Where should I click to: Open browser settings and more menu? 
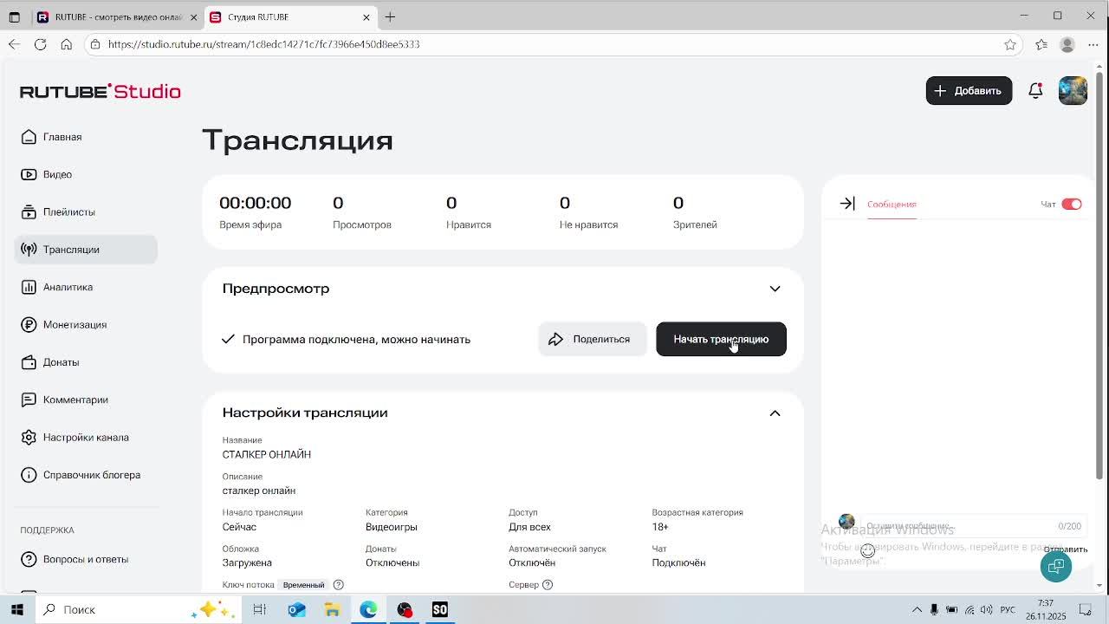[x=1093, y=44]
